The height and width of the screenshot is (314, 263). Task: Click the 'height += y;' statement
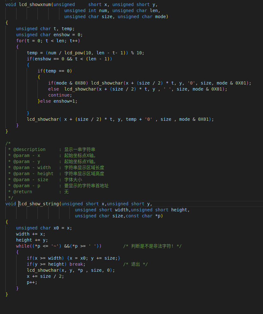point(32,240)
